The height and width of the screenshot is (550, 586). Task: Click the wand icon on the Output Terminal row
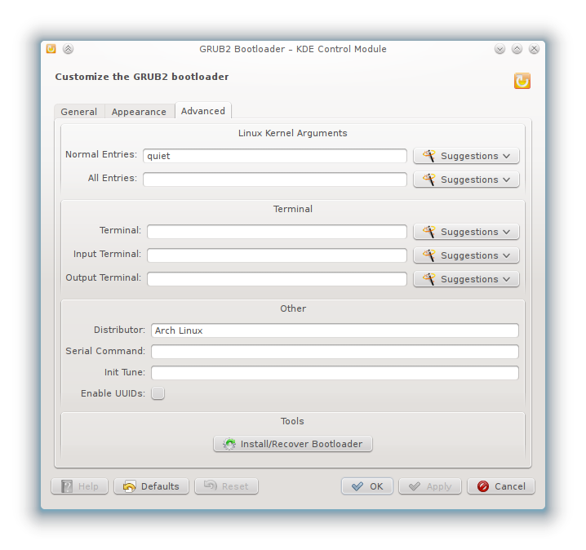pyautogui.click(x=429, y=279)
